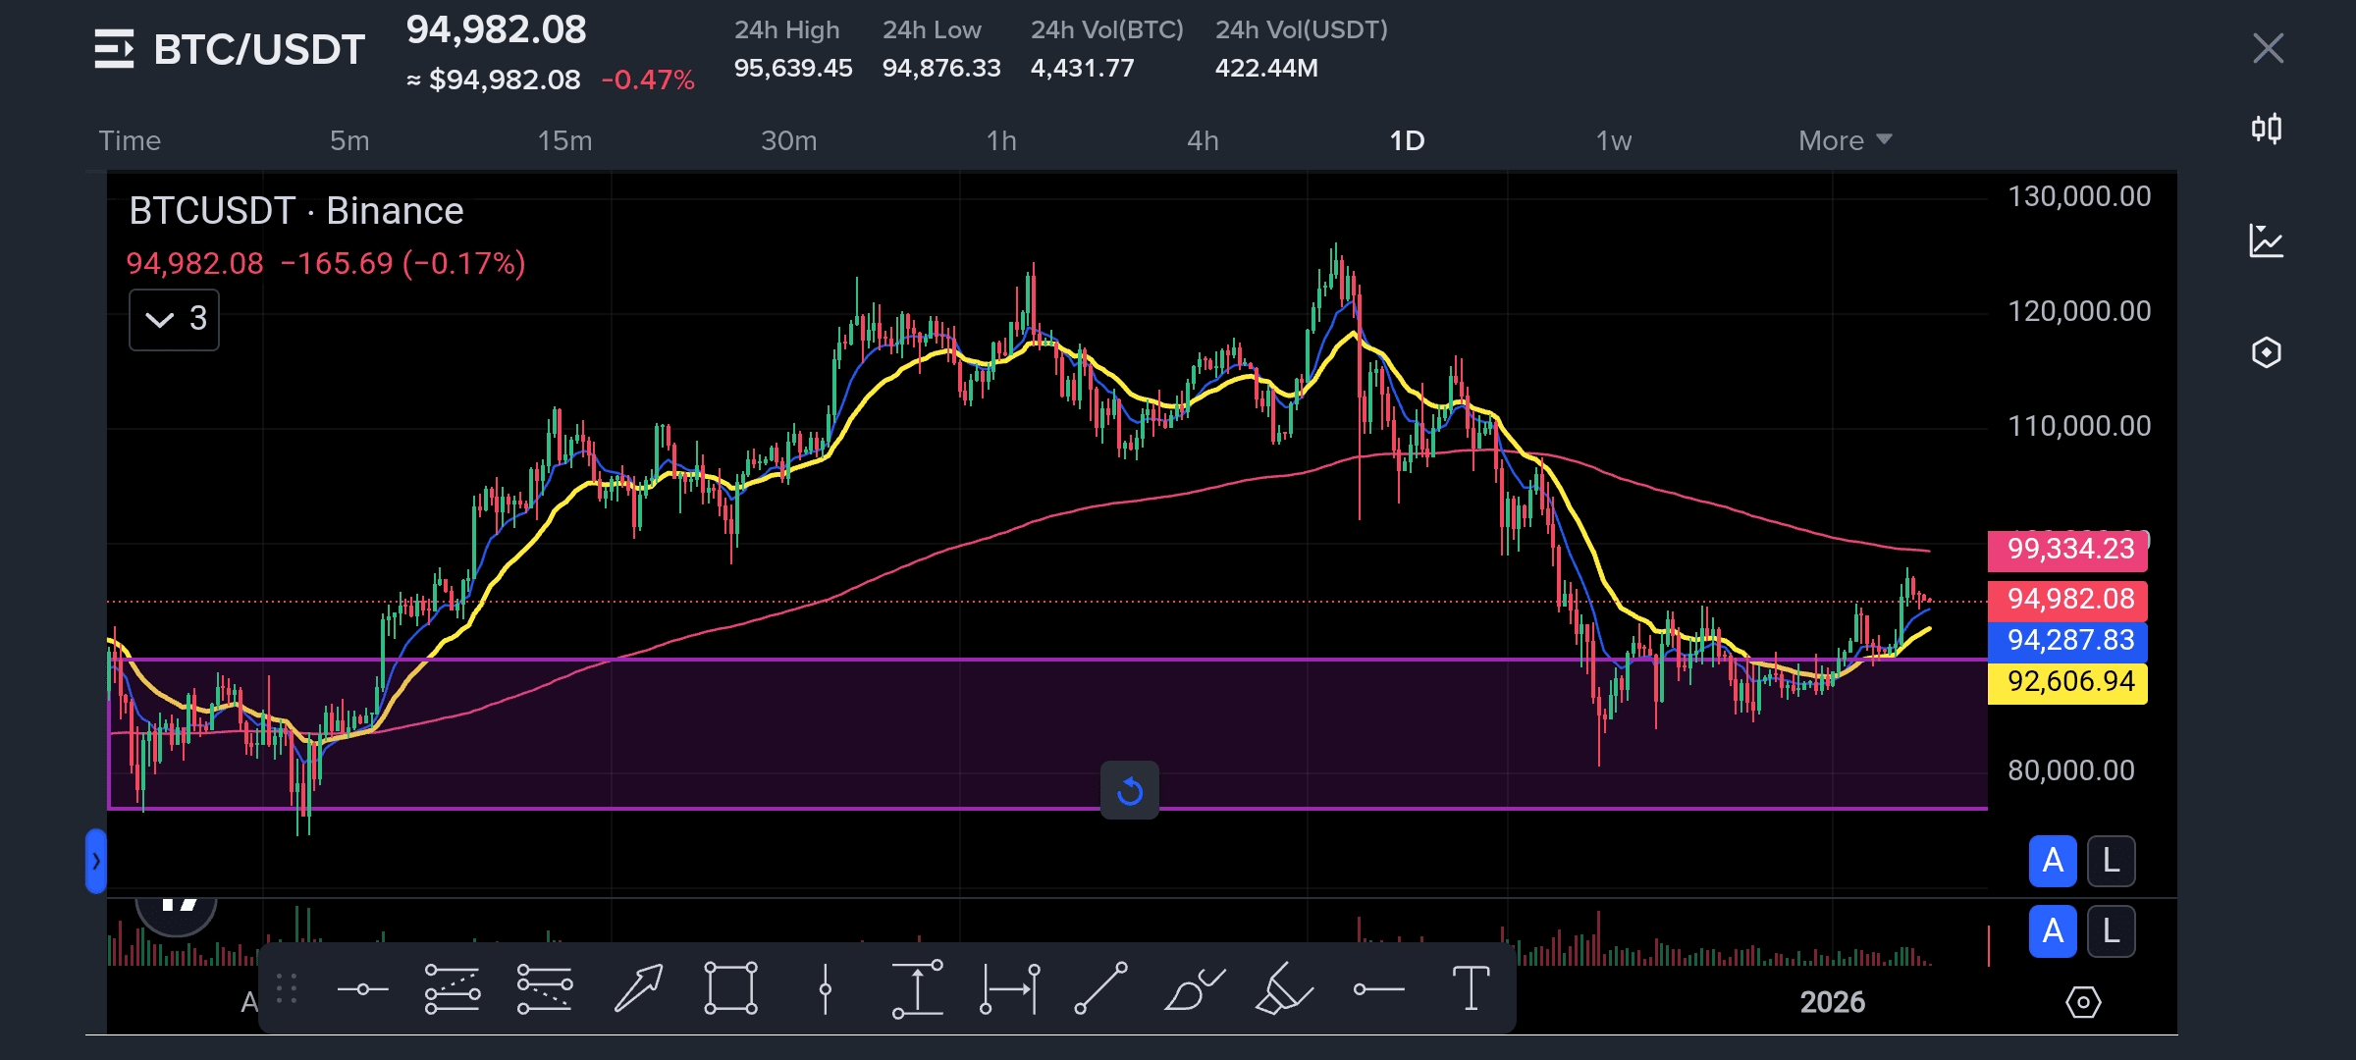Select the Text annotation tool

tap(1470, 988)
